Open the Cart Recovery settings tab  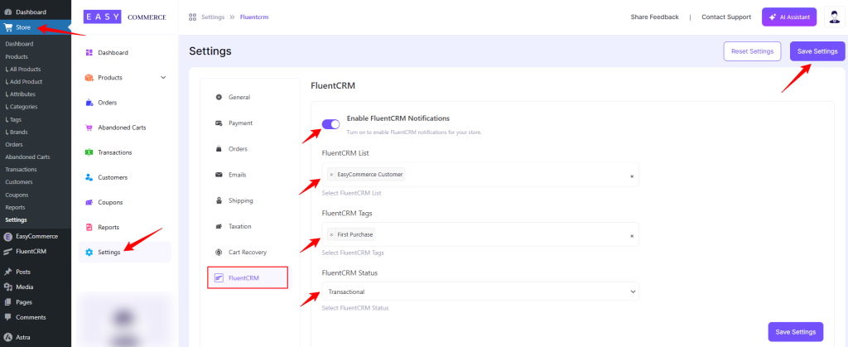point(248,253)
